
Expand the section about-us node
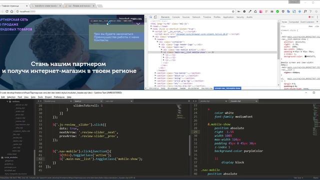point(155,75)
